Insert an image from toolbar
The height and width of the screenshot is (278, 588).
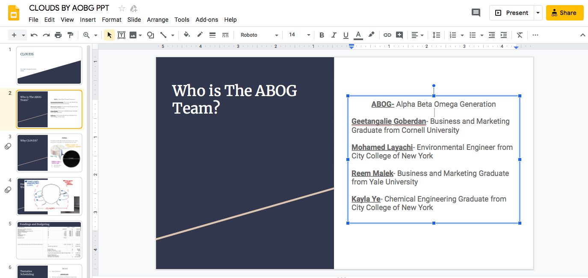133,35
